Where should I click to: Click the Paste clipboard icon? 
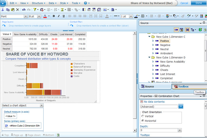tap(13, 10)
